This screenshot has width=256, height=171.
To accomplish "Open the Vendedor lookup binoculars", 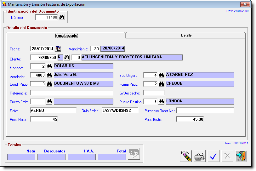I will pyautogui.click(x=49, y=75).
